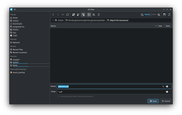Open the Filter dropdown list
Image resolution: width=182 pixels, height=115 pixels.
click(170, 92)
